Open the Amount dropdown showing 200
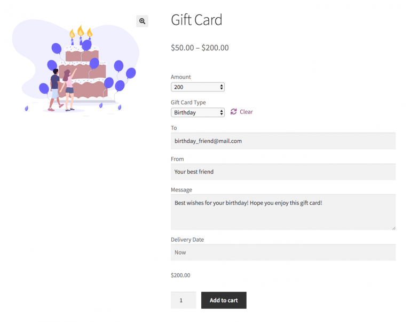Screen dimensions: 410x322 pyautogui.click(x=198, y=87)
